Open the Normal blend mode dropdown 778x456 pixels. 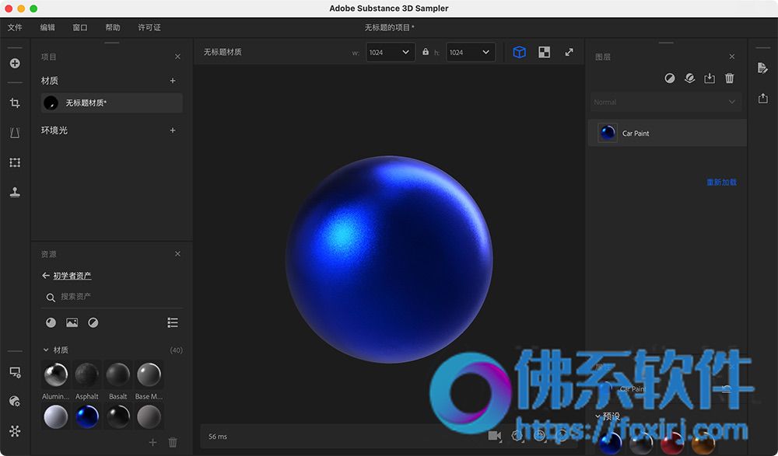pyautogui.click(x=665, y=102)
